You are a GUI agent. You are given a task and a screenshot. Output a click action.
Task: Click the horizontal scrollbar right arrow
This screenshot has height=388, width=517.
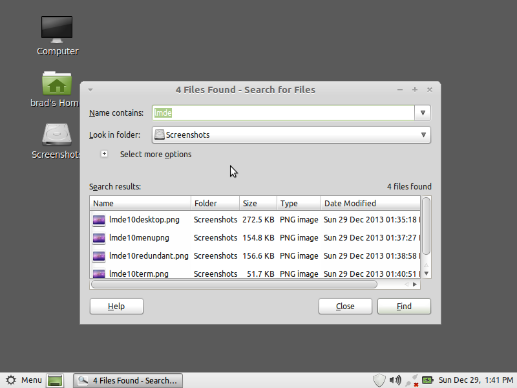[x=415, y=285]
